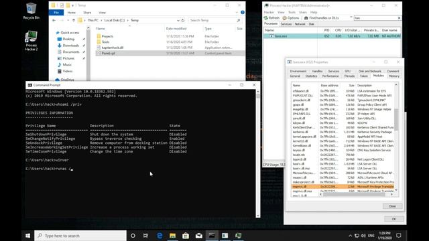Open View ribbon tab in File Explorer
The height and width of the screenshot is (241, 429).
[102, 13]
